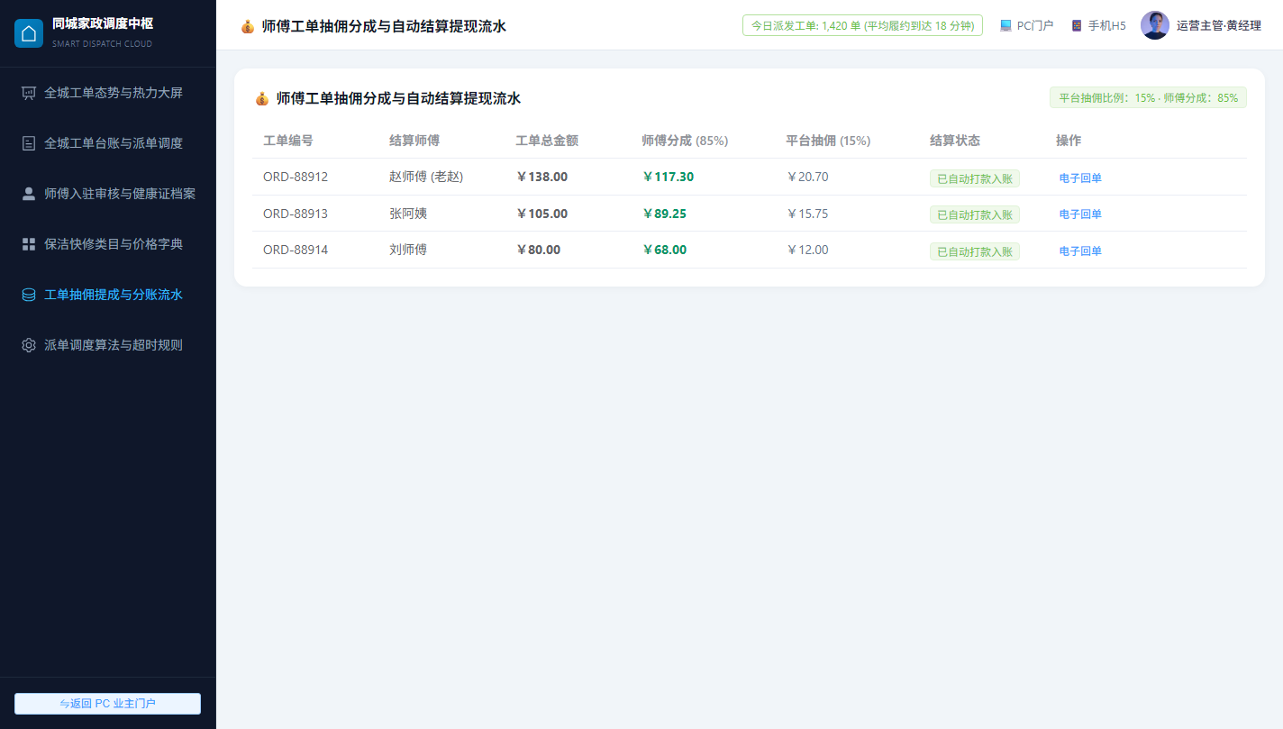The width and height of the screenshot is (1283, 729).
Task: Click the 师傅分成 (85%) column header
Action: [x=685, y=141]
